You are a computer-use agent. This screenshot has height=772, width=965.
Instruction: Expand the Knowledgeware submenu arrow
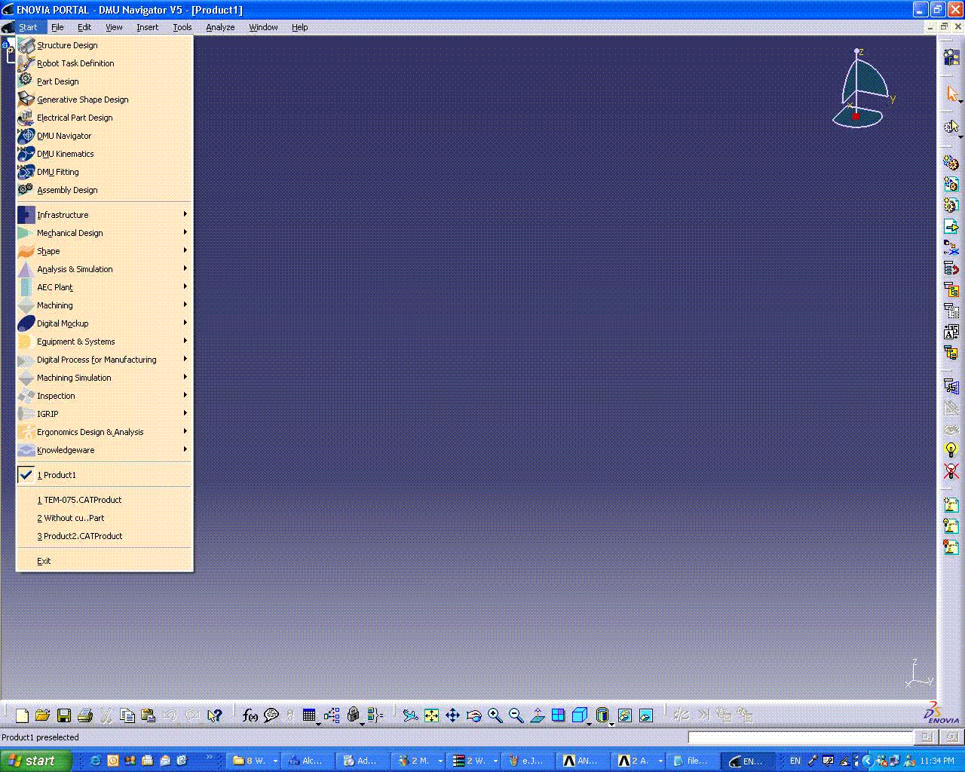coord(185,449)
